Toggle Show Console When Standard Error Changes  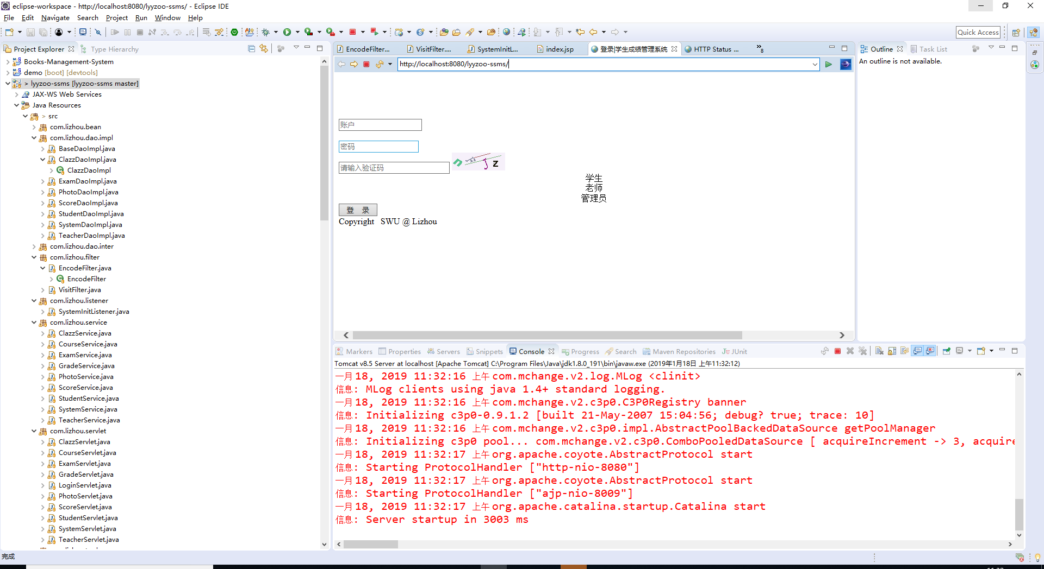coord(930,351)
